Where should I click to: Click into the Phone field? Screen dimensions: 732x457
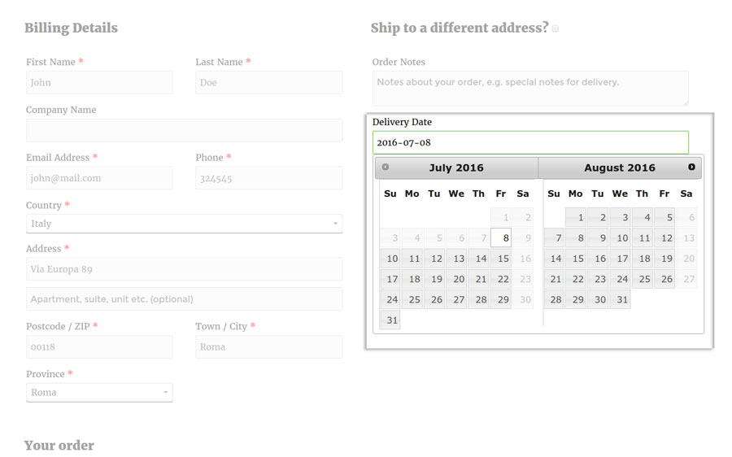[x=268, y=178]
